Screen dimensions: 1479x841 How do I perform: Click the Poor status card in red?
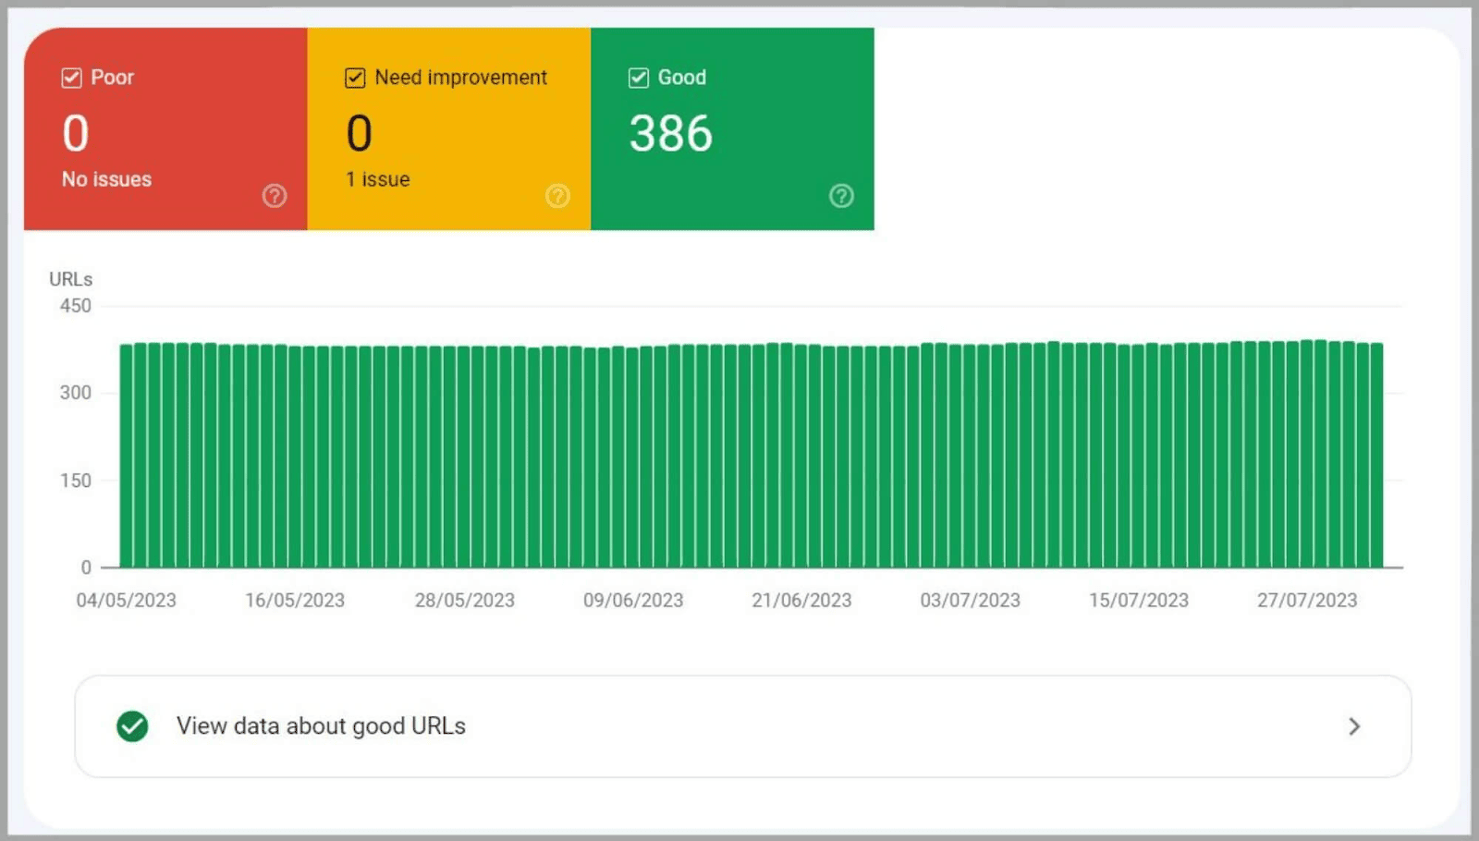pos(166,129)
